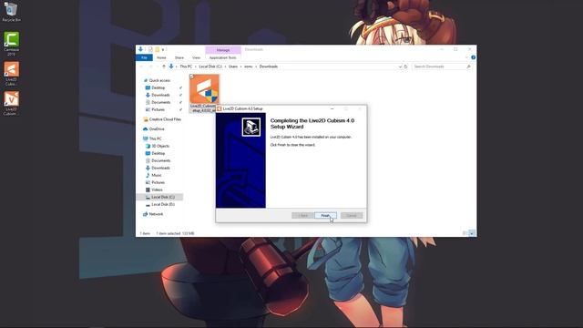Open the 3D Objects folder in the sidebar

(x=160, y=146)
